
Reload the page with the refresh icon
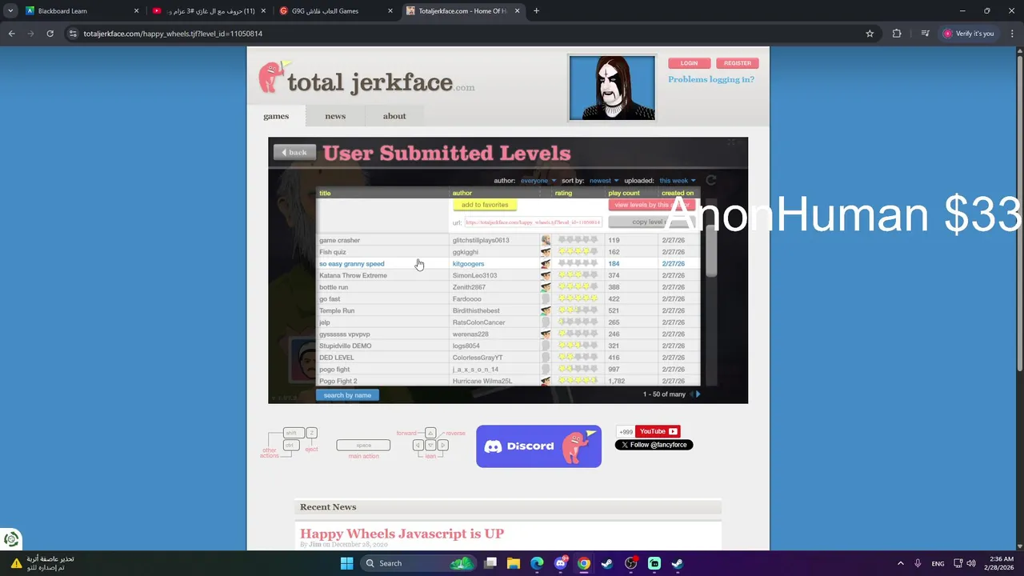point(50,34)
